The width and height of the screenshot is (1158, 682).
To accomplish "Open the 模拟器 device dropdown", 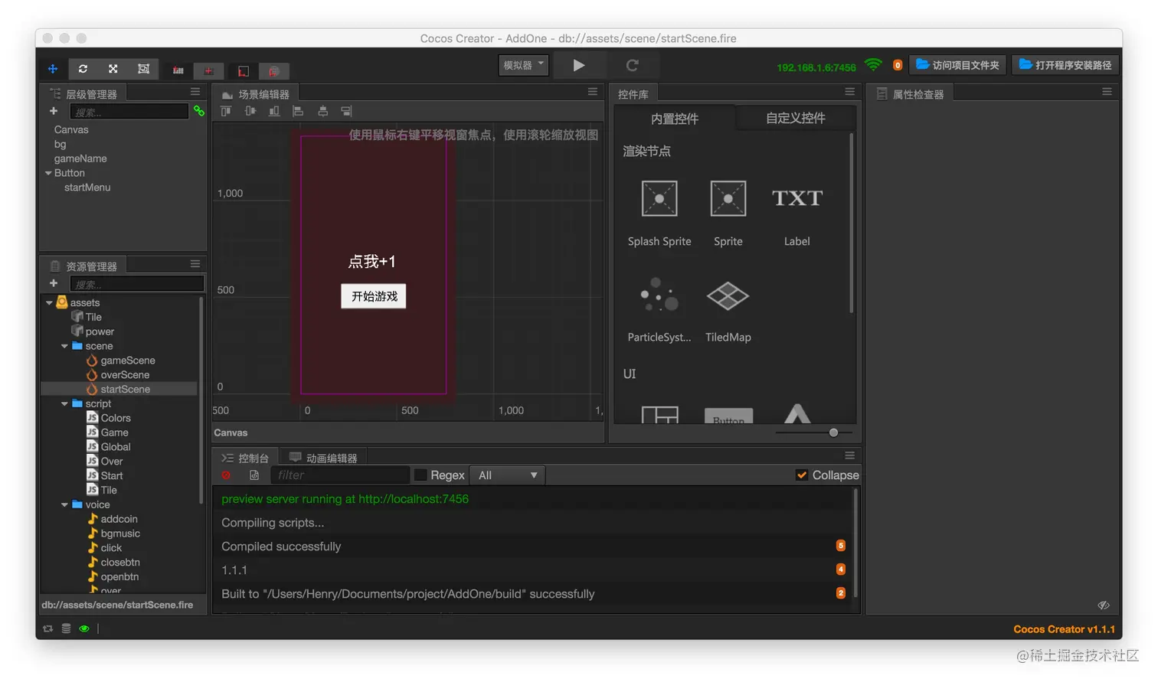I will coord(523,65).
